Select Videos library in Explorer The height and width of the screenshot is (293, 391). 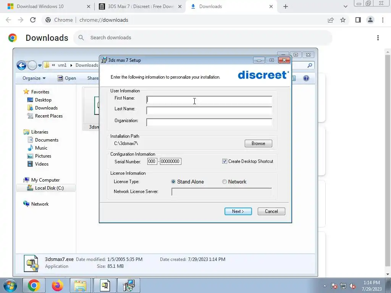(42, 164)
